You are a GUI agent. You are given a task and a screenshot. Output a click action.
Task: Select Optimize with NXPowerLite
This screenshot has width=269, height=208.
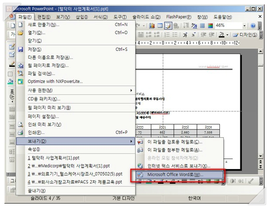(x=76, y=81)
